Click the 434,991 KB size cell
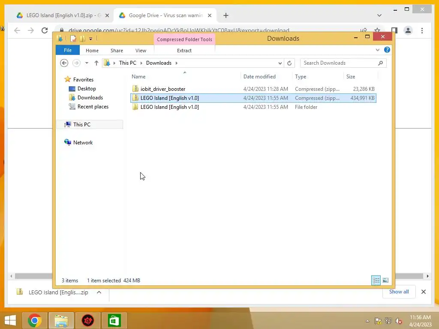 (362, 98)
